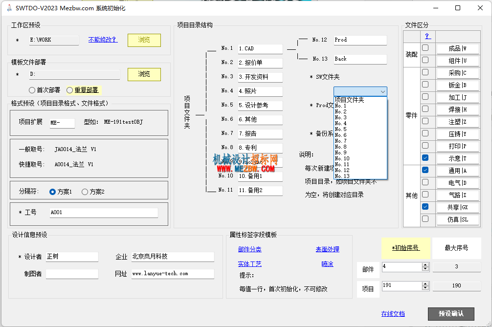Select the 重复部署 radio button
The height and width of the screenshot is (327, 492).
69,90
